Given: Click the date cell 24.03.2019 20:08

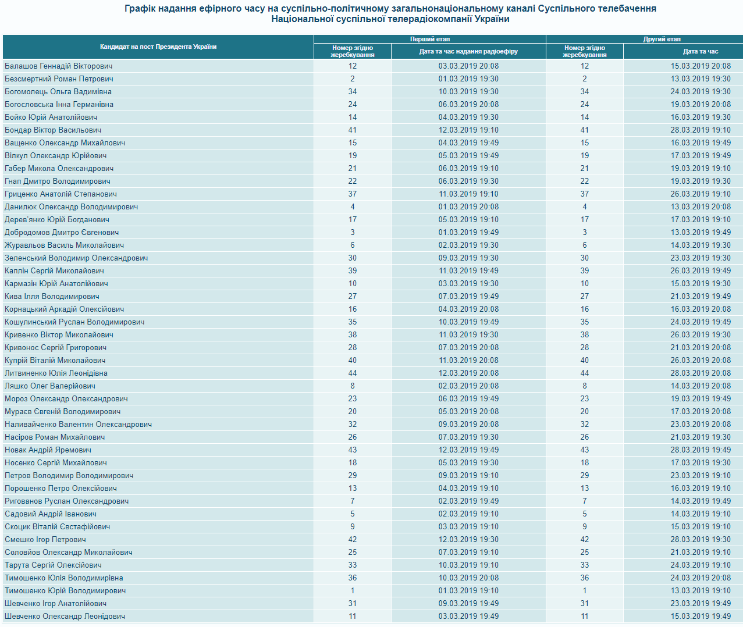Looking at the screenshot, I should click(x=701, y=578).
